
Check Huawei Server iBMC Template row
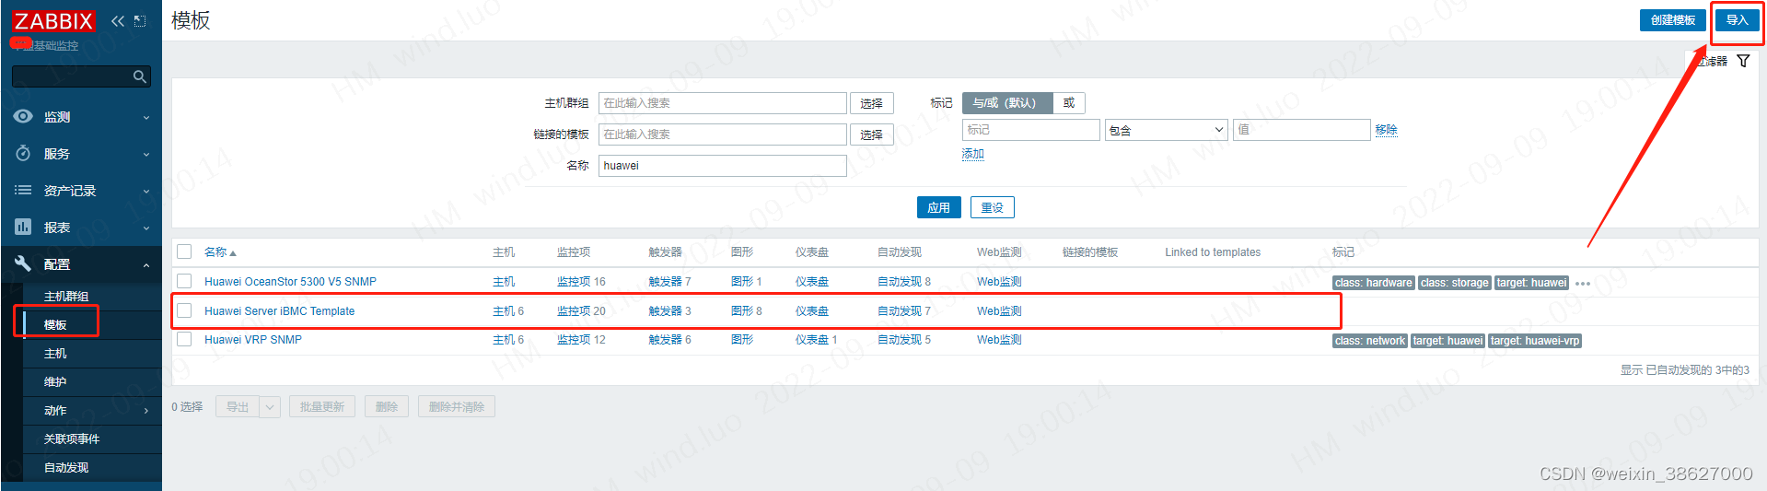(x=184, y=310)
